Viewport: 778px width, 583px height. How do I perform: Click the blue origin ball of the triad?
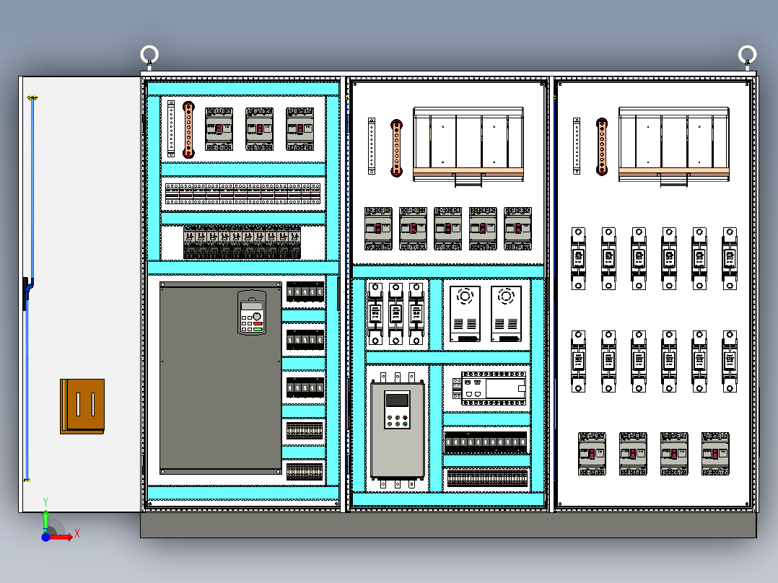pyautogui.click(x=45, y=537)
